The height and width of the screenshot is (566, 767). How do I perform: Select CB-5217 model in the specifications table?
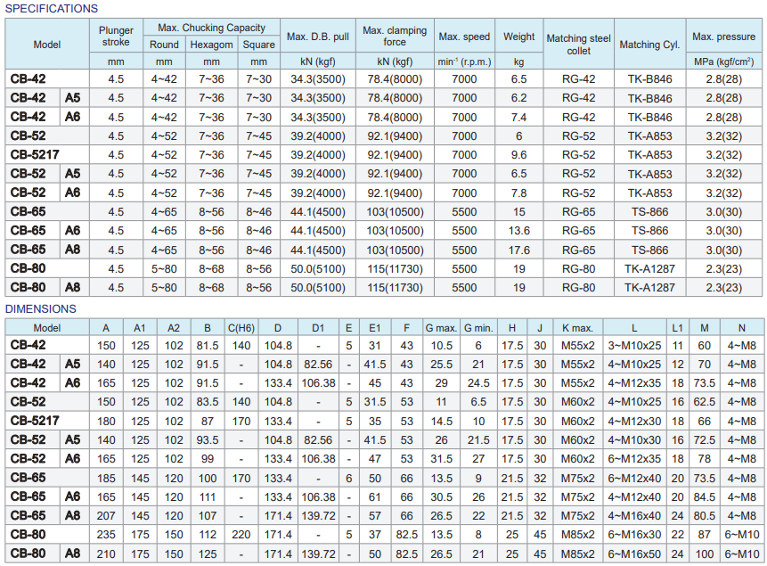click(x=35, y=154)
